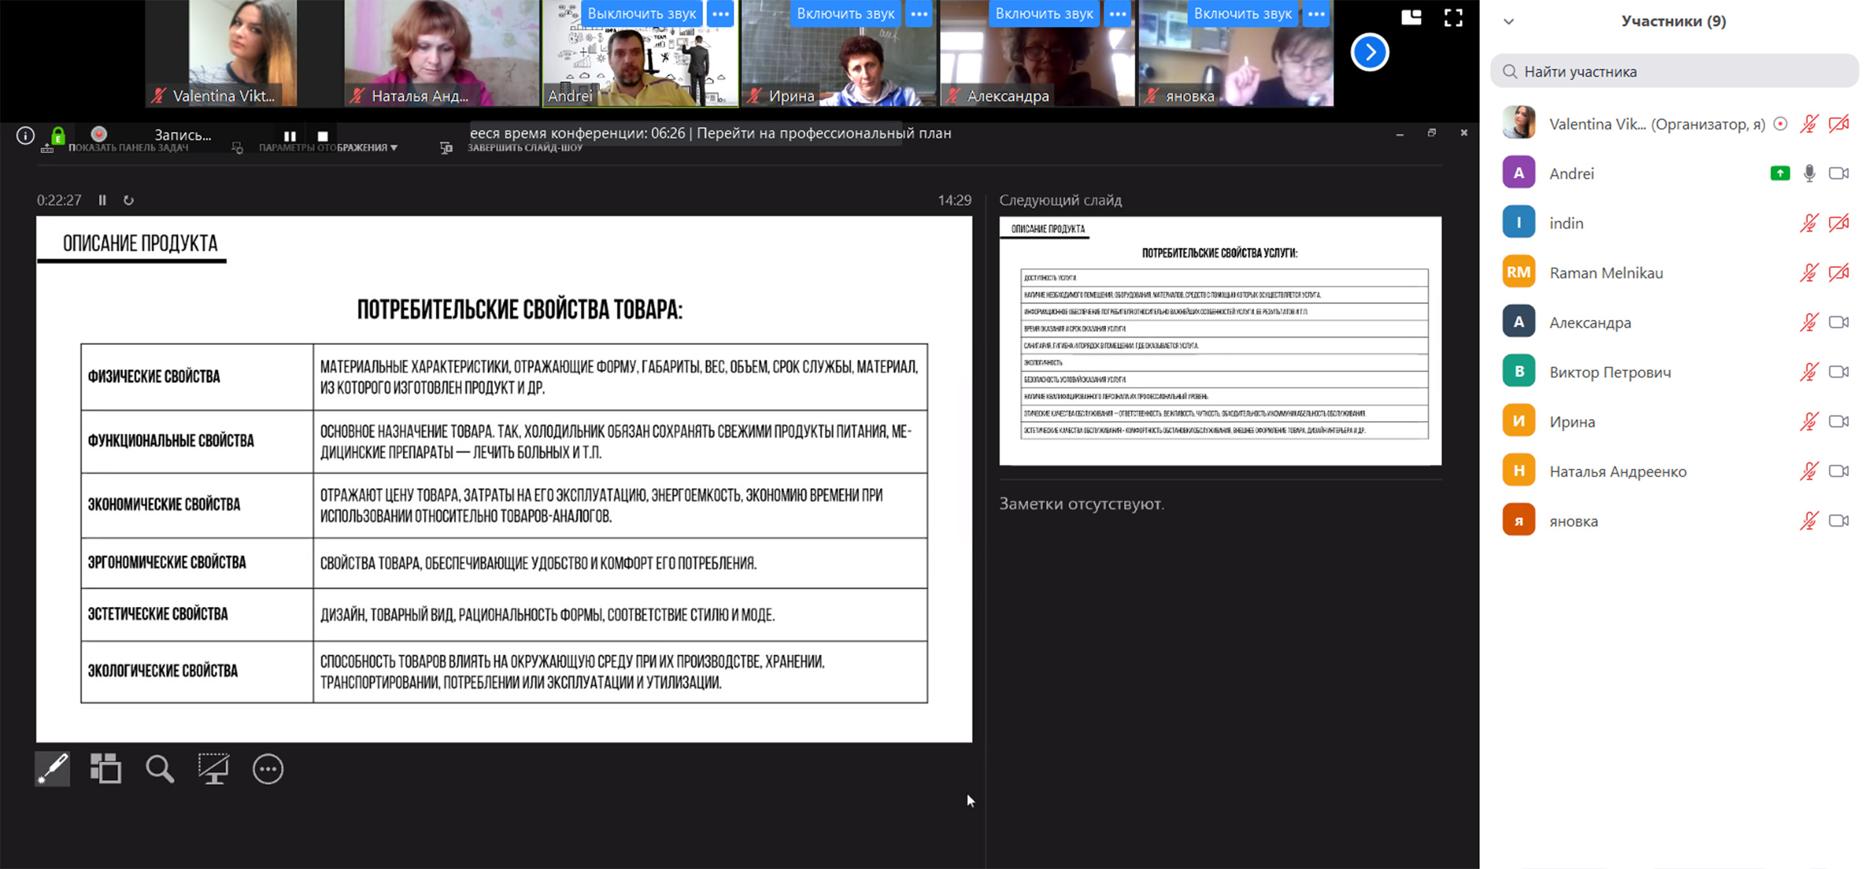The height and width of the screenshot is (869, 1869).
Task: Open Перейти на профессиональный план link
Action: [x=823, y=133]
